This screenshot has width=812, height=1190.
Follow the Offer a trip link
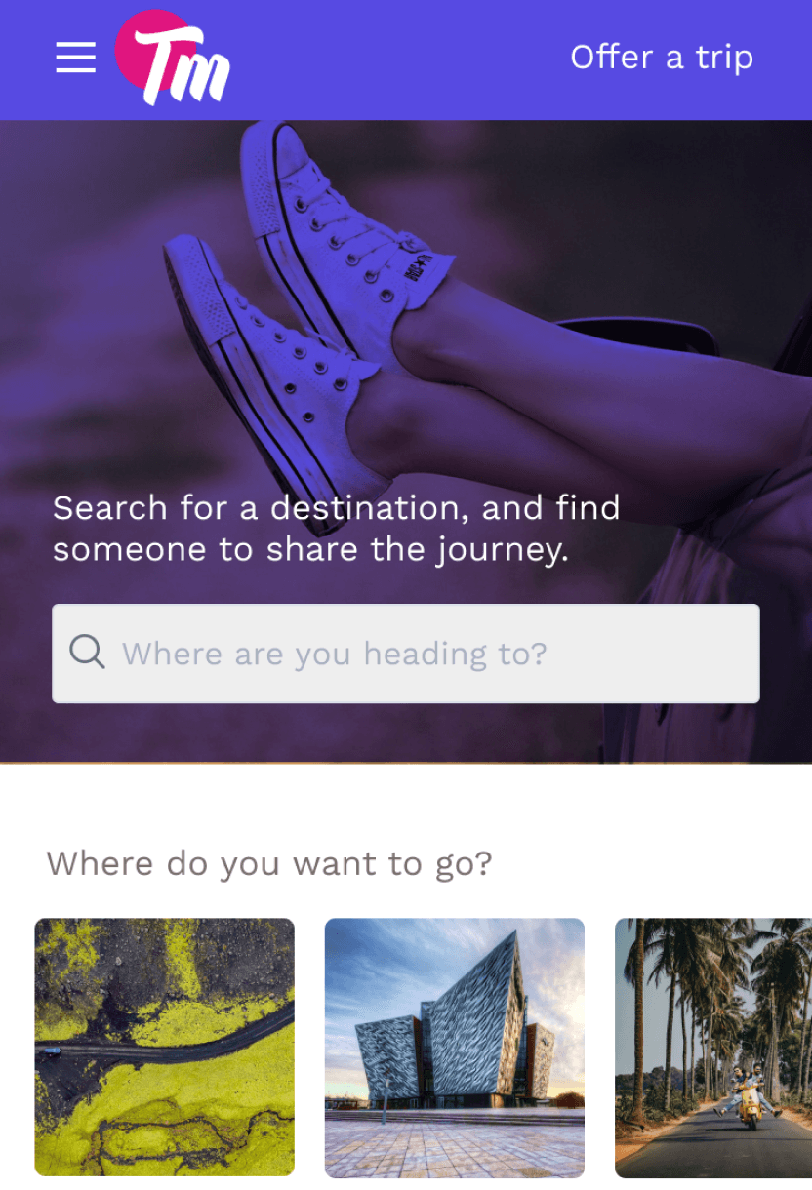click(x=662, y=57)
